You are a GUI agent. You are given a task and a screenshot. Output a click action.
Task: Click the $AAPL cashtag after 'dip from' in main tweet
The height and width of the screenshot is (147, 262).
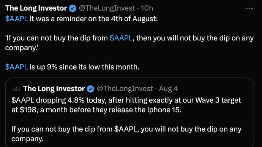(121, 38)
